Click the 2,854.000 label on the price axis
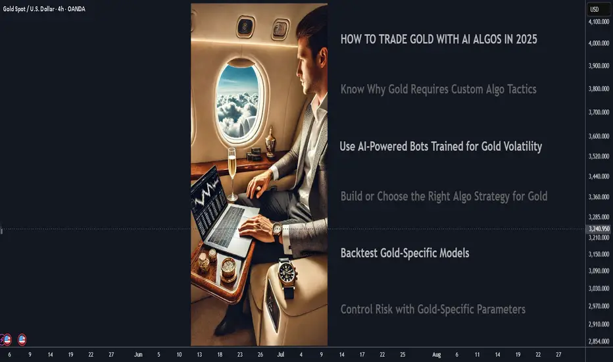This screenshot has height=362, width=613. [599, 341]
